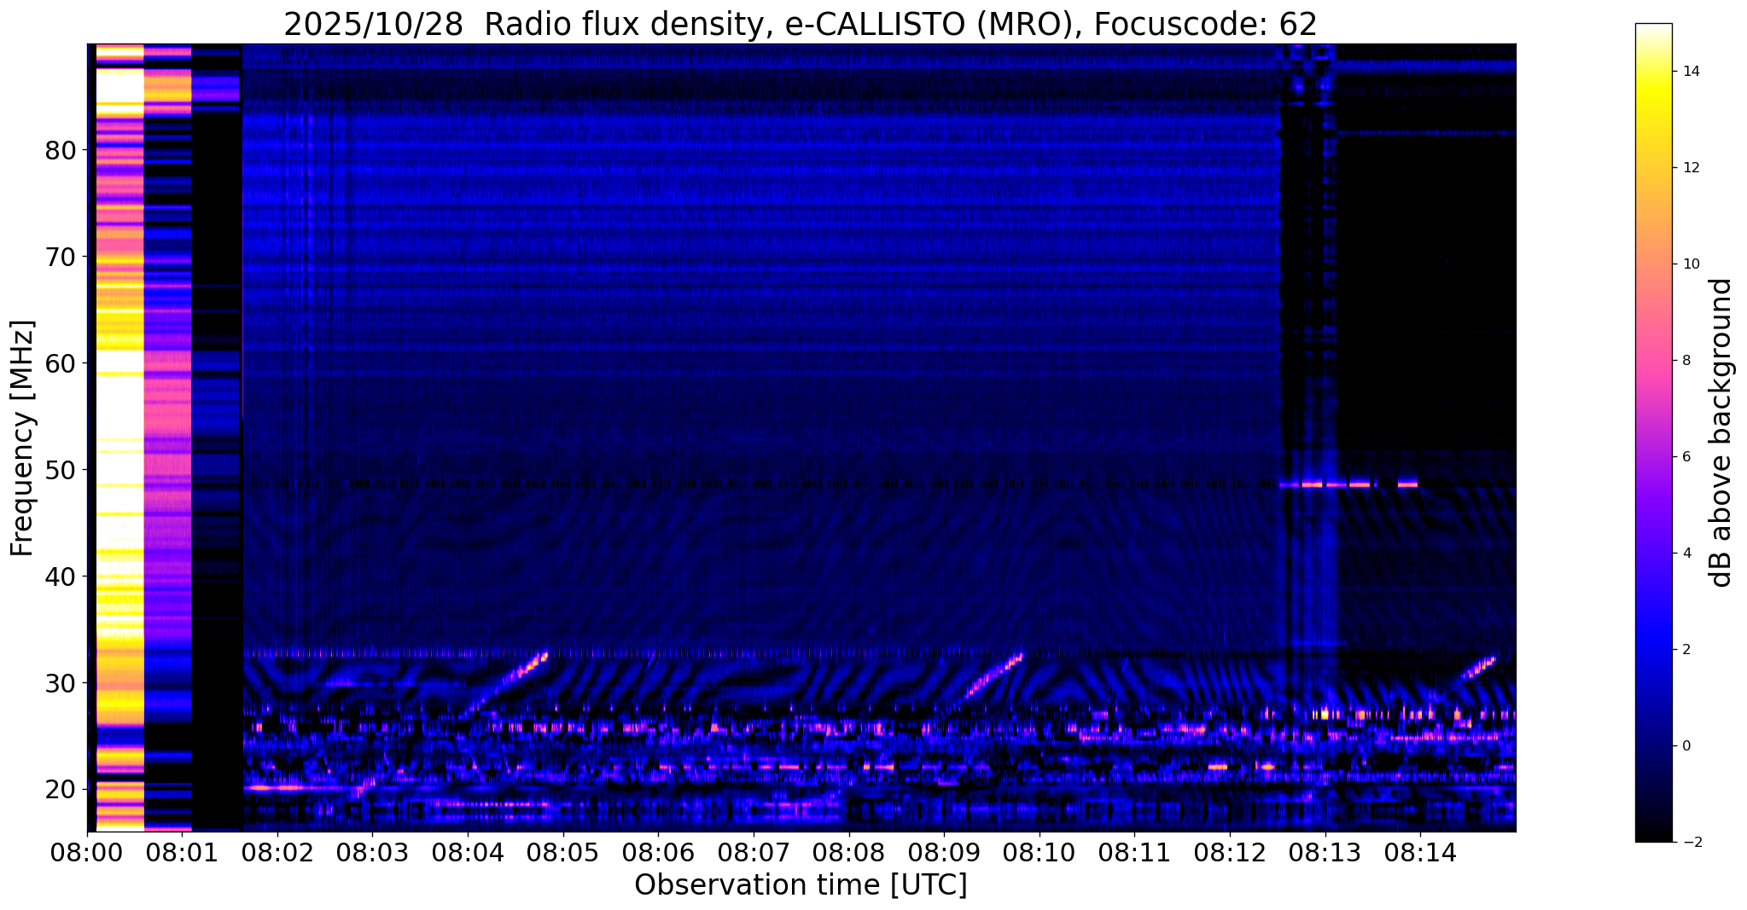
Task: Click the plot title mentioning e-CALLISTO (MRO)
Action: click(x=801, y=25)
